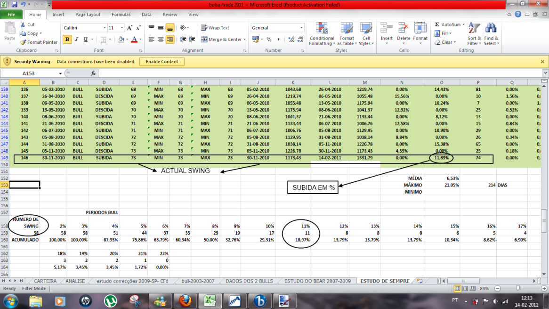Image resolution: width=549 pixels, height=309 pixels.
Task: Click Decrease Indent icon
Action: point(183,39)
